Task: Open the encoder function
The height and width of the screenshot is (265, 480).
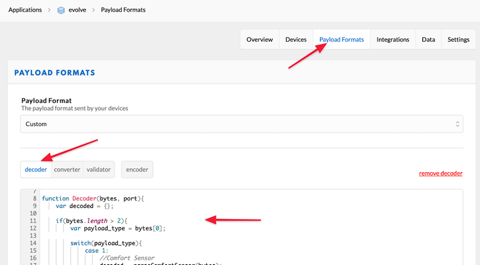Action: 137,170
